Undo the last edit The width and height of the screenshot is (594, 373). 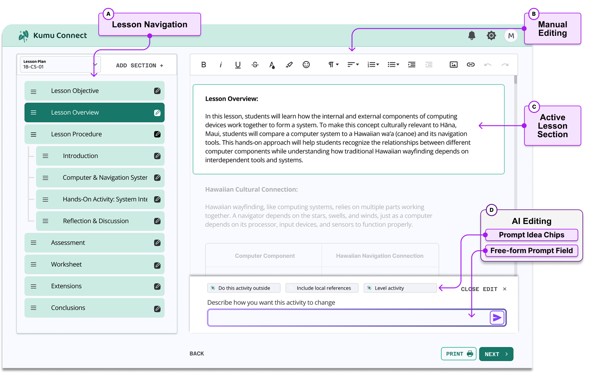tap(488, 65)
